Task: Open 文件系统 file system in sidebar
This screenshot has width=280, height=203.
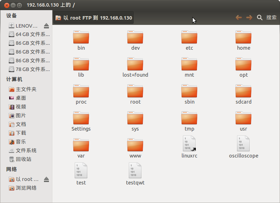Action: [23, 150]
